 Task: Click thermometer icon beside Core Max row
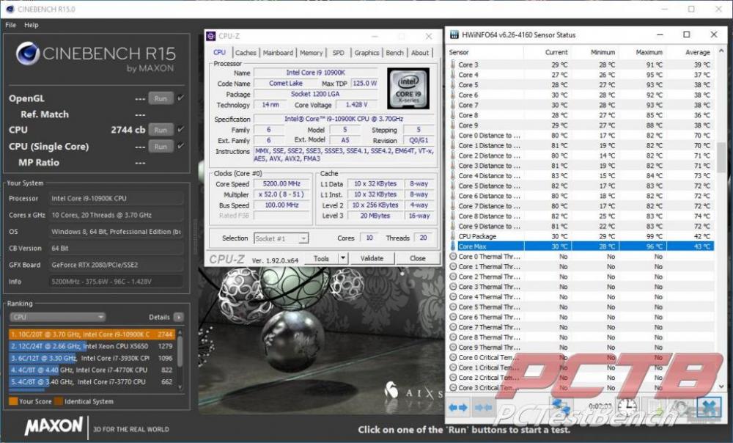tap(452, 246)
